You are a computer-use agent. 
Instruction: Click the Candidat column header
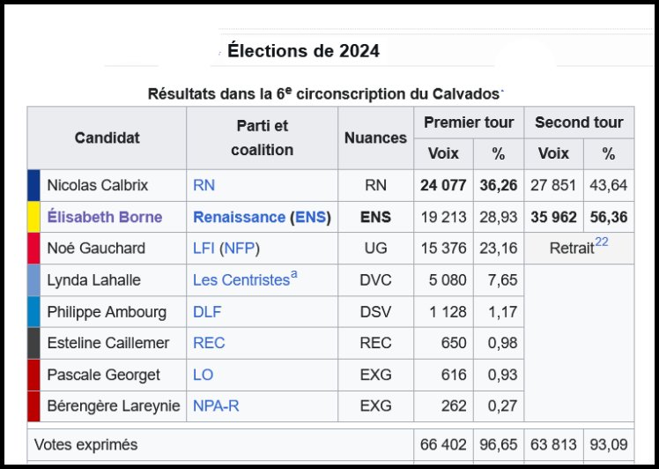[107, 138]
